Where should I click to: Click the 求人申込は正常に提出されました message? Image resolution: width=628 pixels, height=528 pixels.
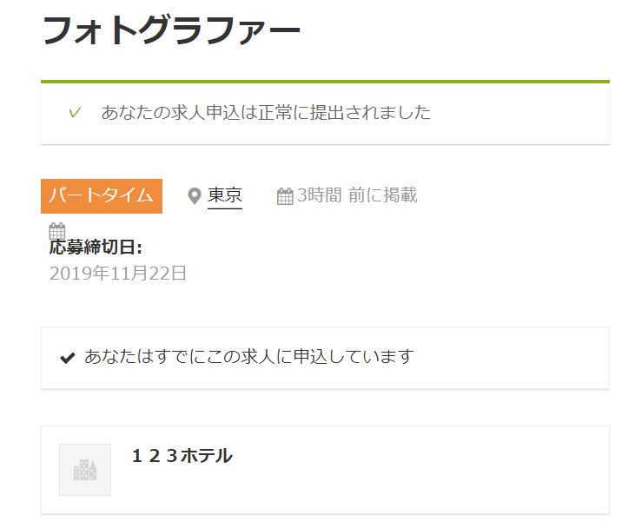pyautogui.click(x=266, y=112)
